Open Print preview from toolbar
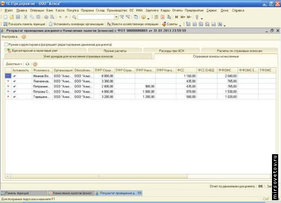Viewport: 281px width, 203px height. (52, 17)
